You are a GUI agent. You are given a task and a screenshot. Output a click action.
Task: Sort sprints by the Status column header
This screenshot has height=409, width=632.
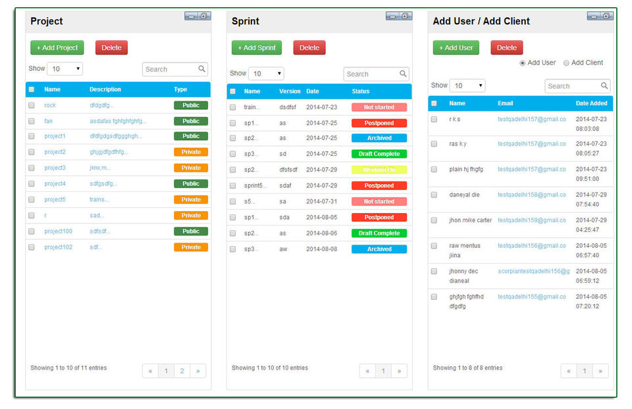[x=360, y=91]
